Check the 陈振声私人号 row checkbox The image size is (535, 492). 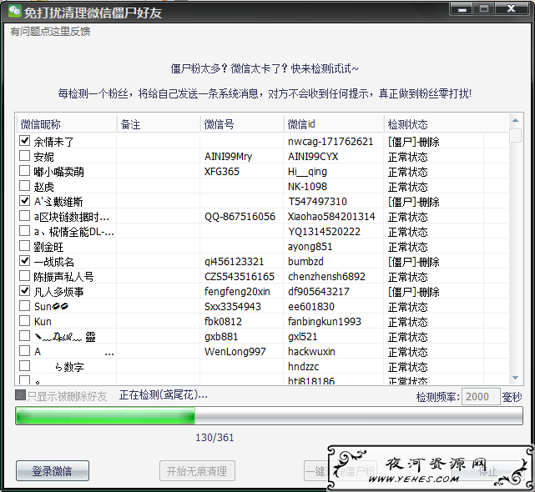pos(24,275)
